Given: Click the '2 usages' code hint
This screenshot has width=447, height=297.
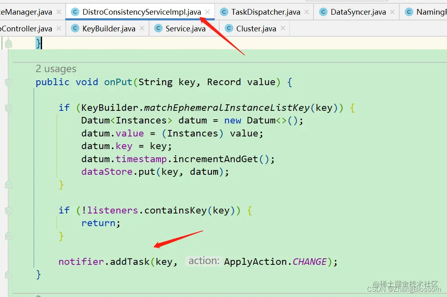Looking at the screenshot, I should 56,69.
